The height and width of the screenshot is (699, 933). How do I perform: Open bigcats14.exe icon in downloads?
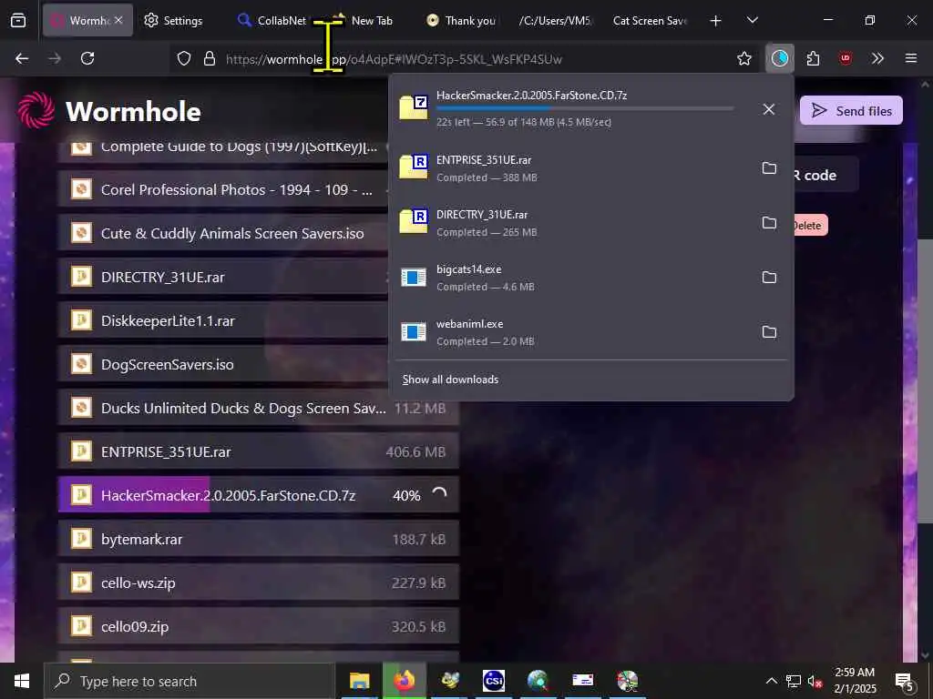(414, 277)
